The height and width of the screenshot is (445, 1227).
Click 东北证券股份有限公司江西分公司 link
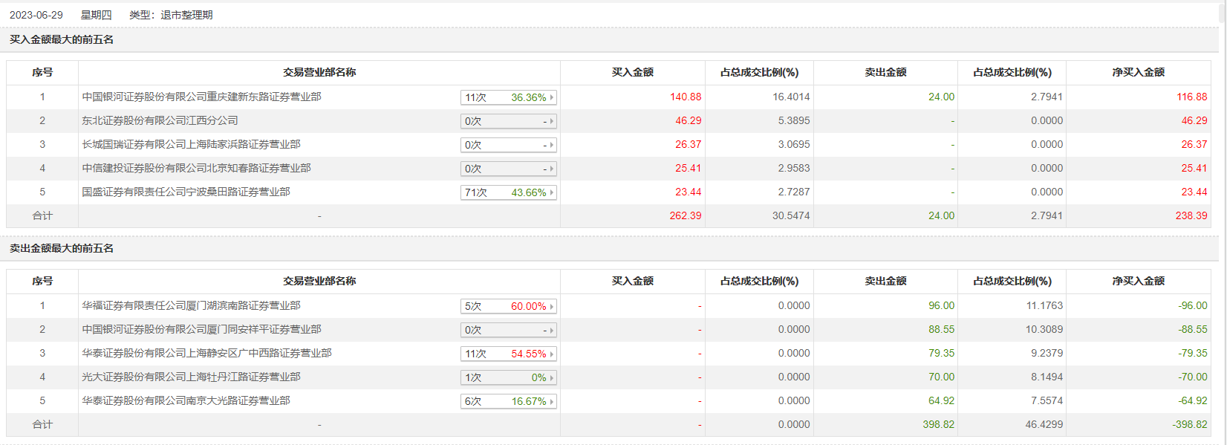(160, 120)
